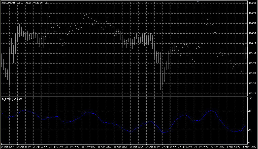The width and height of the screenshot is (258, 149).
Task: Click the 30 Apr 10:00 time label
Action: click(201, 146)
